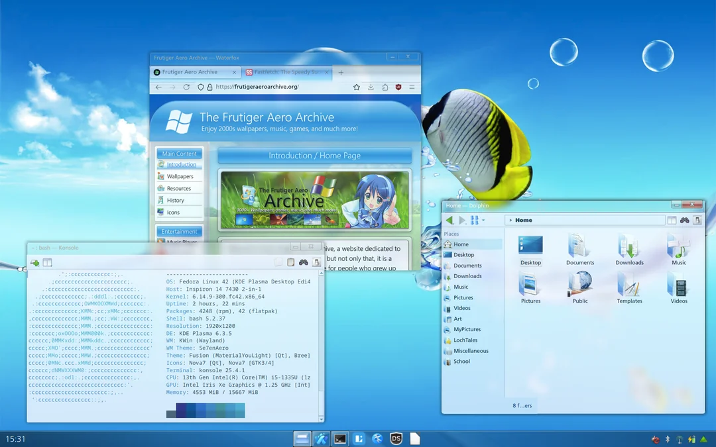Screen dimensions: 716x447
Task: Open the Waterfox downloads icon
Action: [371, 87]
